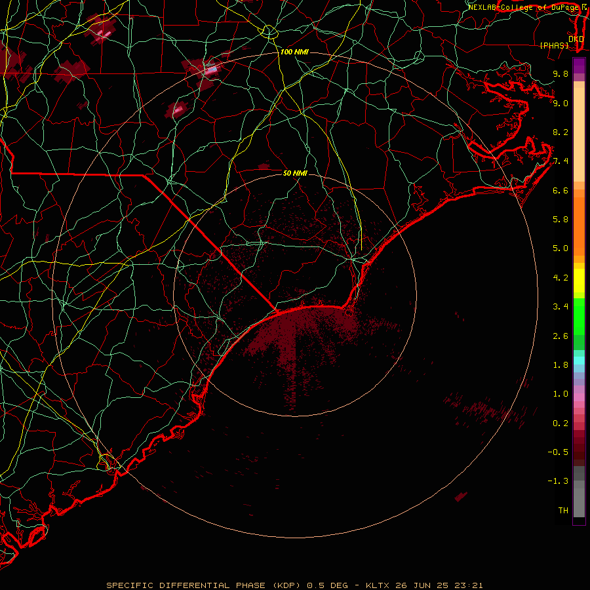Pick the bright green segment of the color scale
The height and width of the screenshot is (590, 590).
[579, 316]
